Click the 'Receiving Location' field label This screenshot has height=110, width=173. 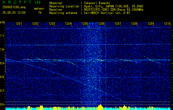coord(64,6)
